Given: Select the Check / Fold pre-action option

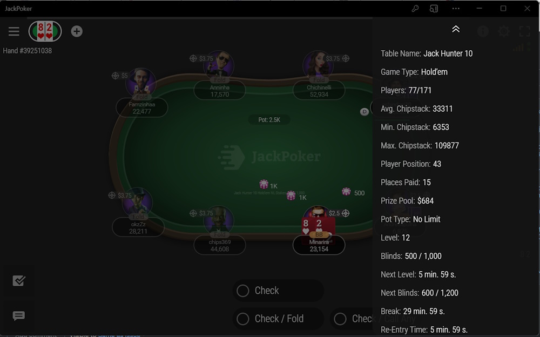Looking at the screenshot, I should point(278,319).
